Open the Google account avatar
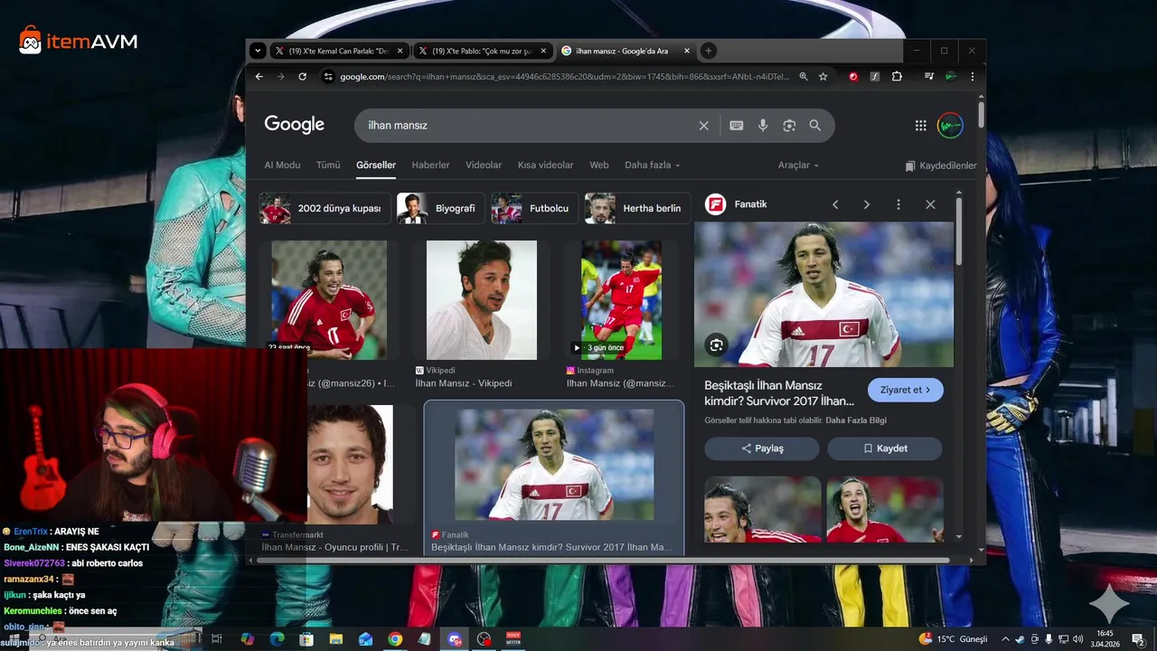The image size is (1157, 651). [x=950, y=126]
